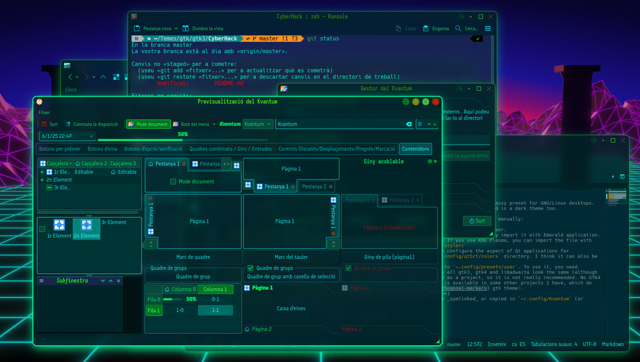Click the clear-text icon in the Kvantum field

[409, 124]
